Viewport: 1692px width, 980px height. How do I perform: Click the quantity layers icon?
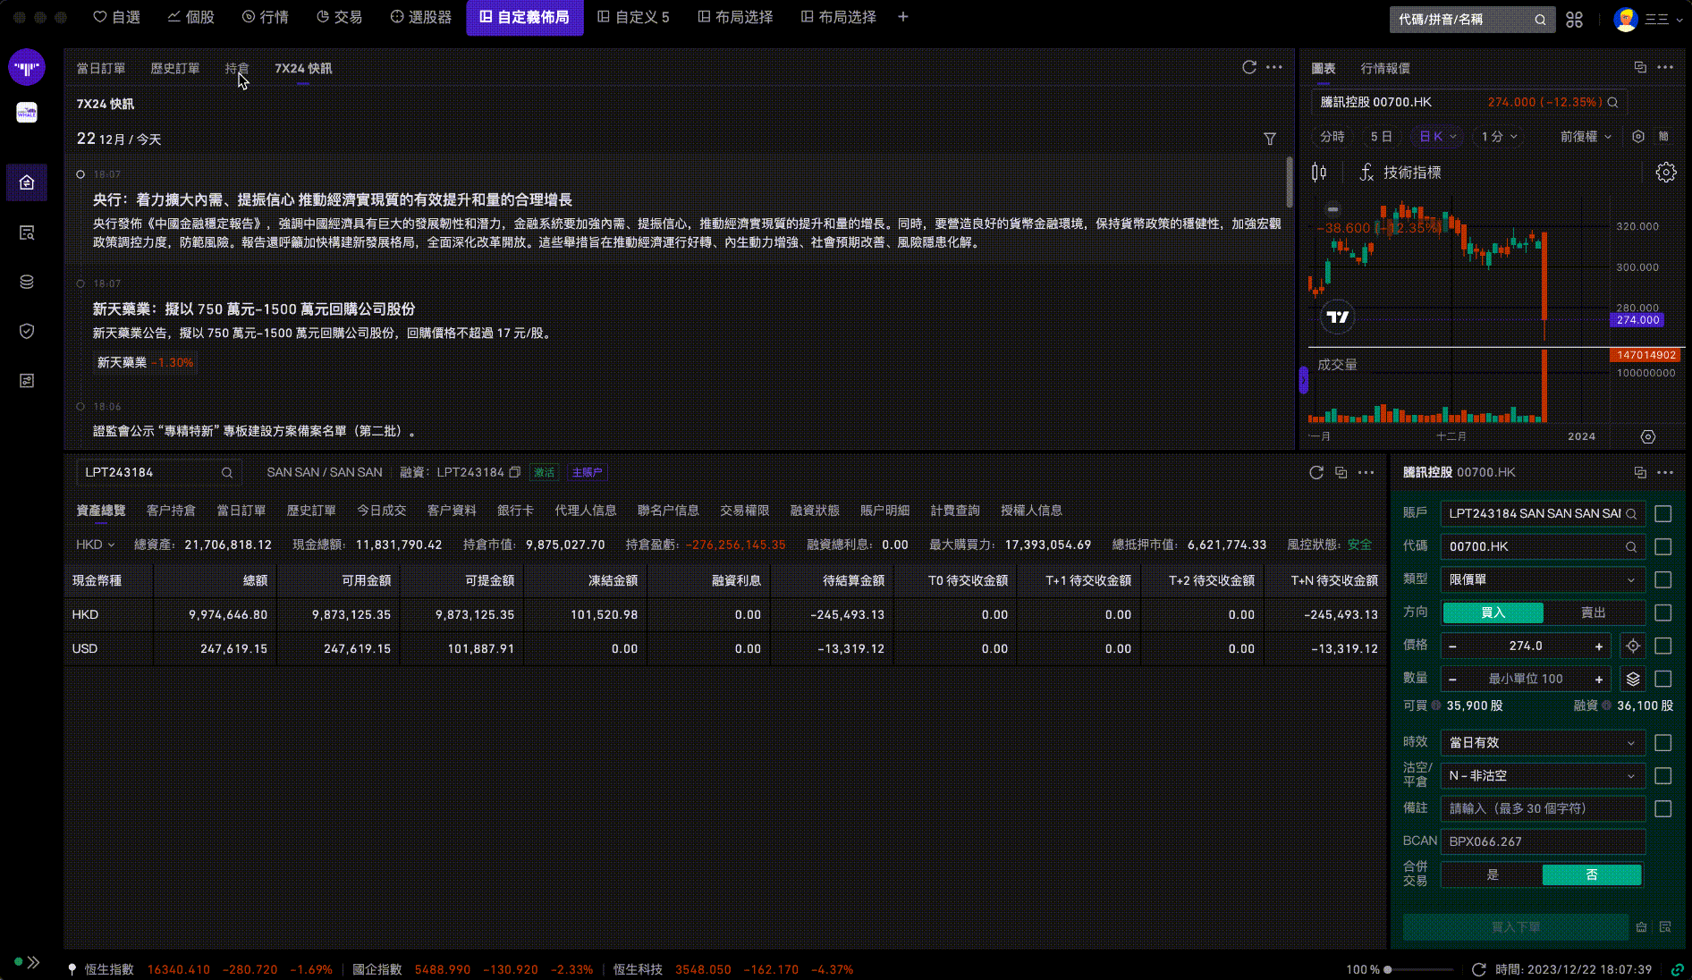click(1633, 679)
